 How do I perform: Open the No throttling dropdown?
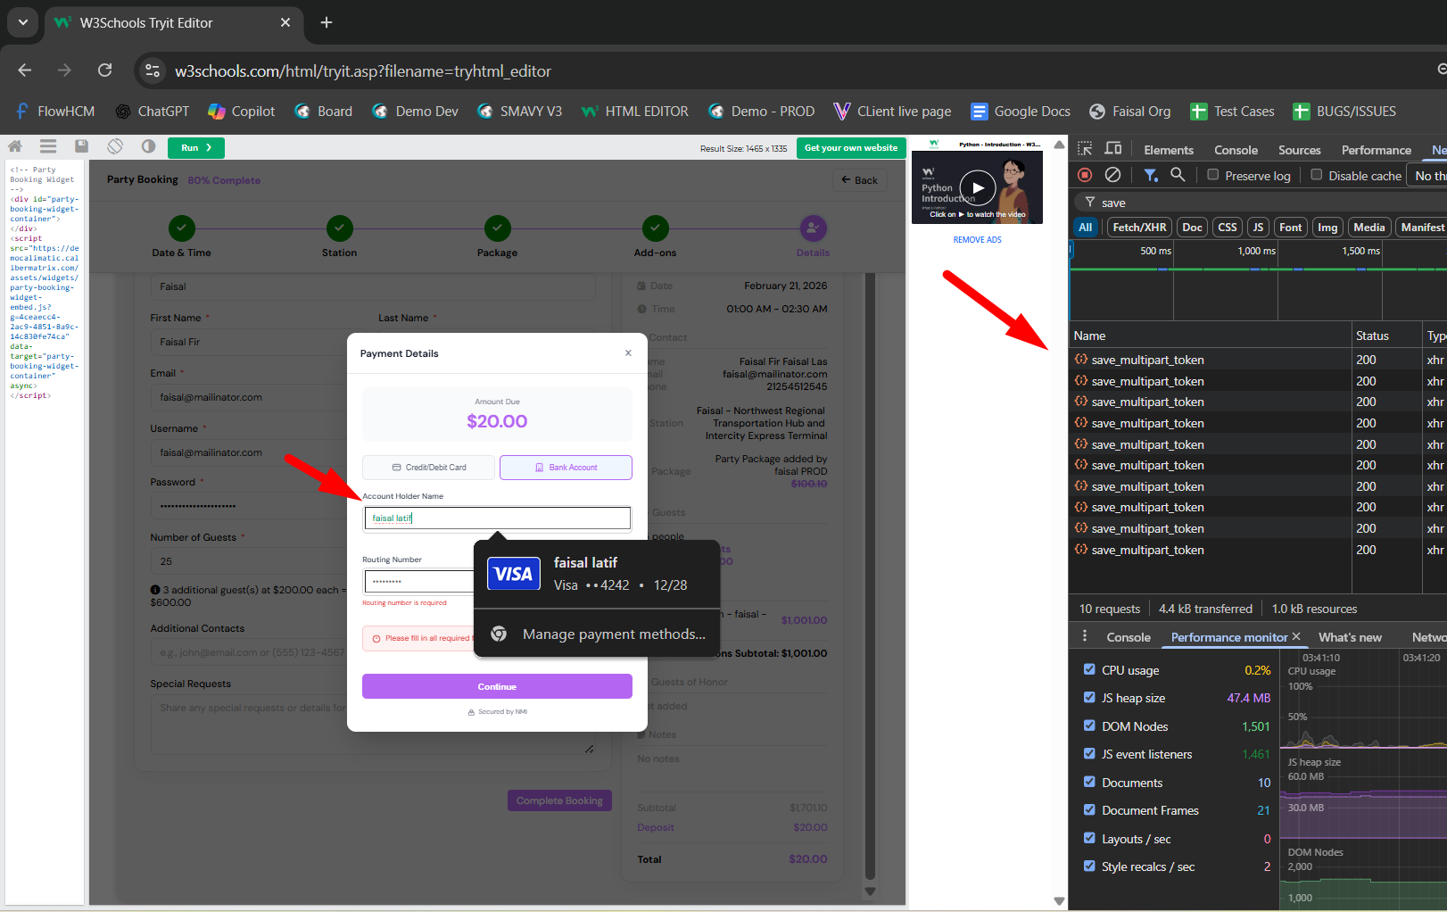pos(1428,176)
